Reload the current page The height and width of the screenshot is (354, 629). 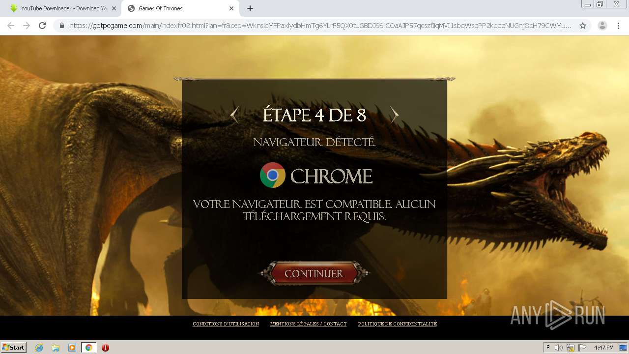[x=42, y=26]
